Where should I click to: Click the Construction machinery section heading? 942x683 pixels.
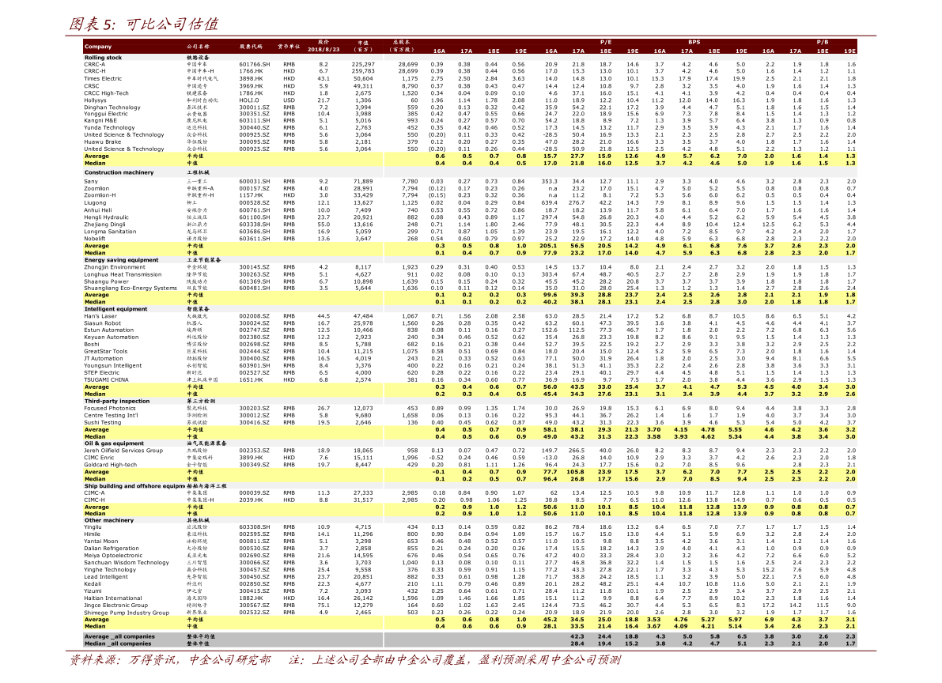pos(119,172)
